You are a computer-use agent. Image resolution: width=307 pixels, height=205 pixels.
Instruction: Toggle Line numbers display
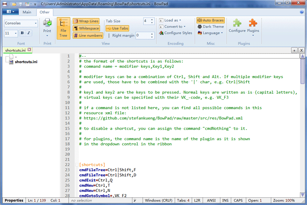pyautogui.click(x=88, y=35)
